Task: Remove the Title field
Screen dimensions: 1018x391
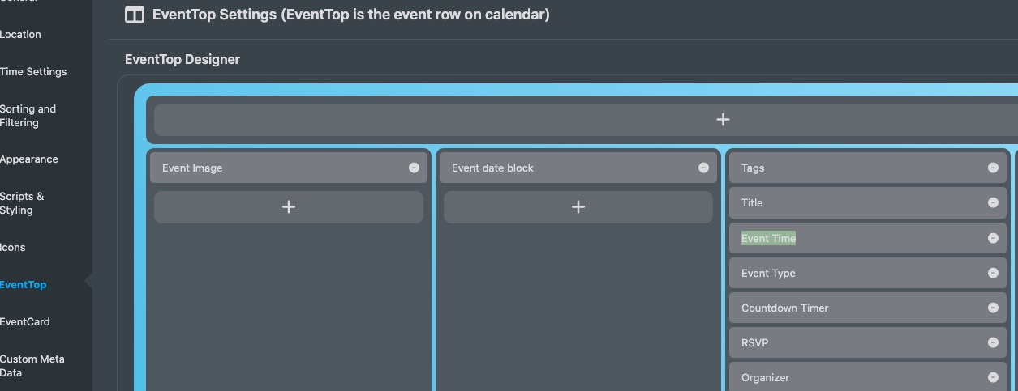Action: click(993, 203)
